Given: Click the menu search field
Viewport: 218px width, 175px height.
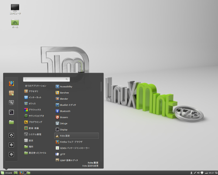Looking at the screenshot, I should click(x=46, y=79).
